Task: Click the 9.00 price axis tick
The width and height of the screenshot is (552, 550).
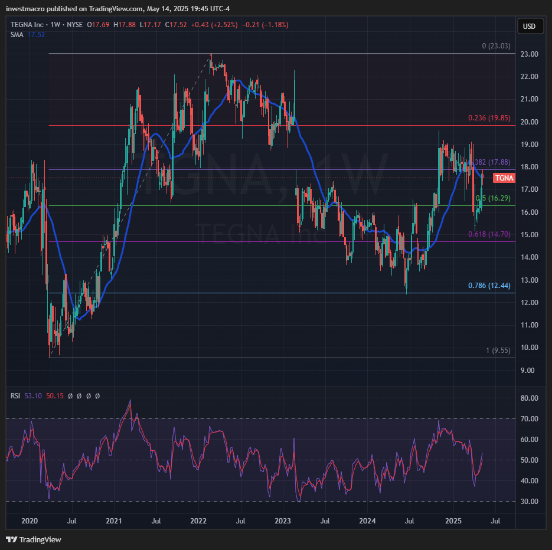Action: click(527, 370)
